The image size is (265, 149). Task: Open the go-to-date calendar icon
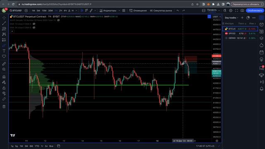click(58, 146)
